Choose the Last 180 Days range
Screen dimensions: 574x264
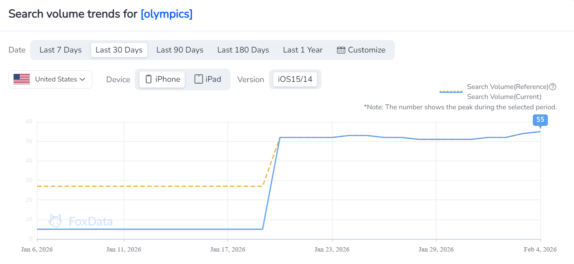tap(243, 50)
